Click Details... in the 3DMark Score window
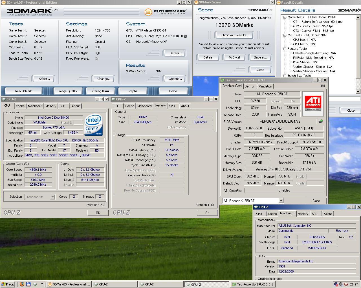This screenshot has height=288, width=361. (x=209, y=57)
